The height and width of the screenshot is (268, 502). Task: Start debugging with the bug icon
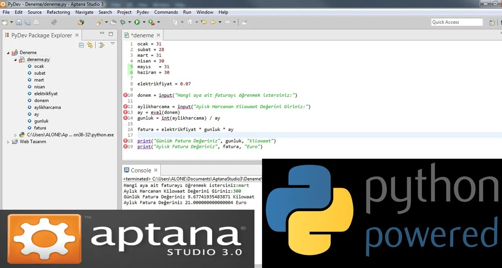tap(123, 22)
